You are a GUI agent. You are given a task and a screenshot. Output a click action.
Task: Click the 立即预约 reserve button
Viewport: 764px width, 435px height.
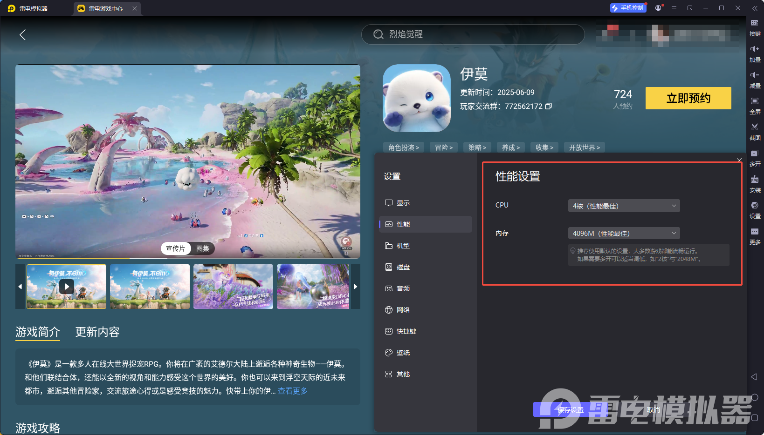pos(688,98)
